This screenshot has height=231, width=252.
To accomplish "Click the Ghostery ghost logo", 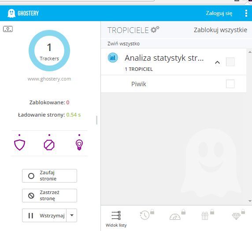I will click(11, 13).
